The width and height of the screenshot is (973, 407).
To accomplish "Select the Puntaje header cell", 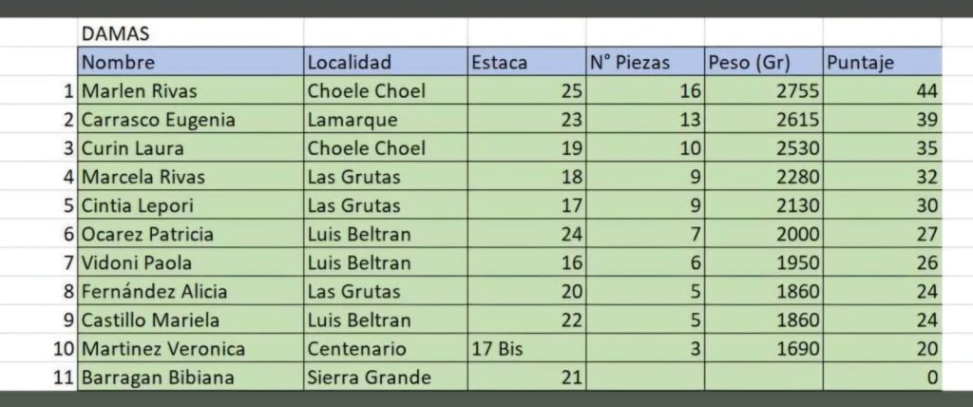I will pos(882,63).
